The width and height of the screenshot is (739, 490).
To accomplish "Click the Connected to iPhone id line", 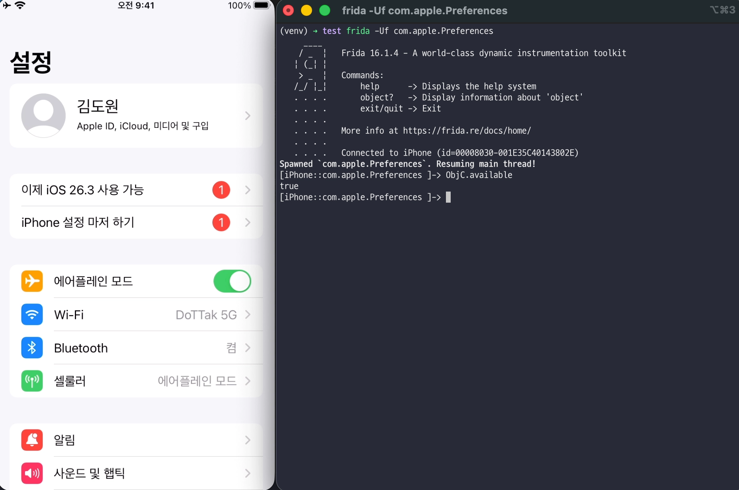I will 460,153.
